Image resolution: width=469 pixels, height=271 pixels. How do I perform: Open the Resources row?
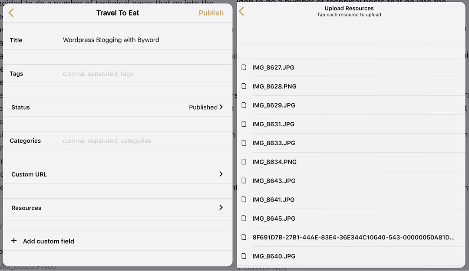tap(118, 208)
